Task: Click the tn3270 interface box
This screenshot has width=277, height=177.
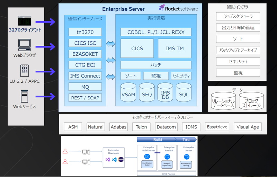Action: (x=85, y=32)
